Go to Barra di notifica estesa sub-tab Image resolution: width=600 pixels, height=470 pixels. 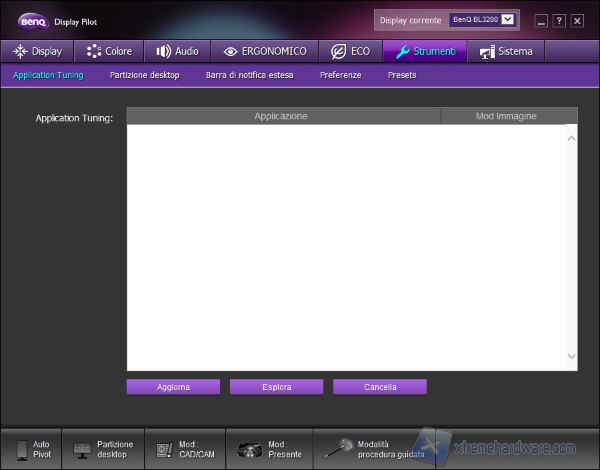(x=249, y=75)
